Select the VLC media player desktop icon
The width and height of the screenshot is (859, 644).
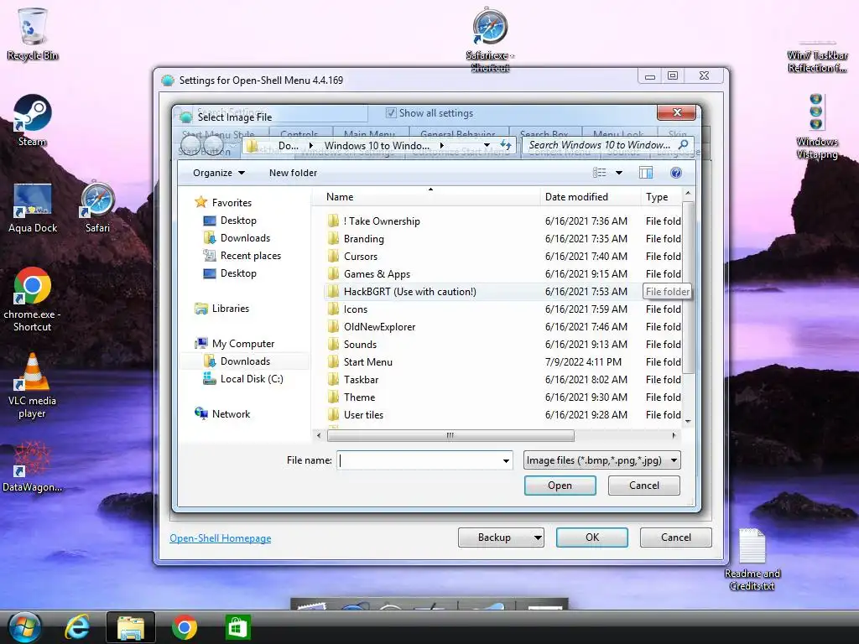[33, 386]
